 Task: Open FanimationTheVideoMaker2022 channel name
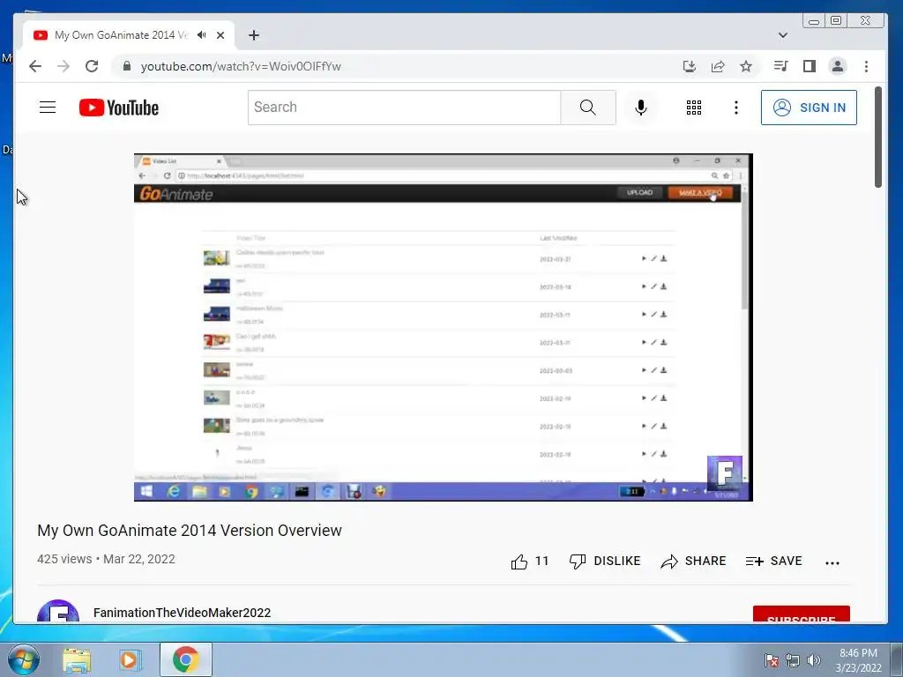(182, 613)
